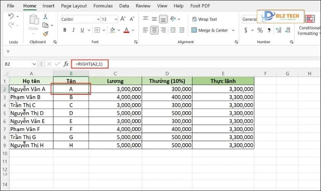
Task: Toggle Bold formatting
Action: [x=65, y=30]
